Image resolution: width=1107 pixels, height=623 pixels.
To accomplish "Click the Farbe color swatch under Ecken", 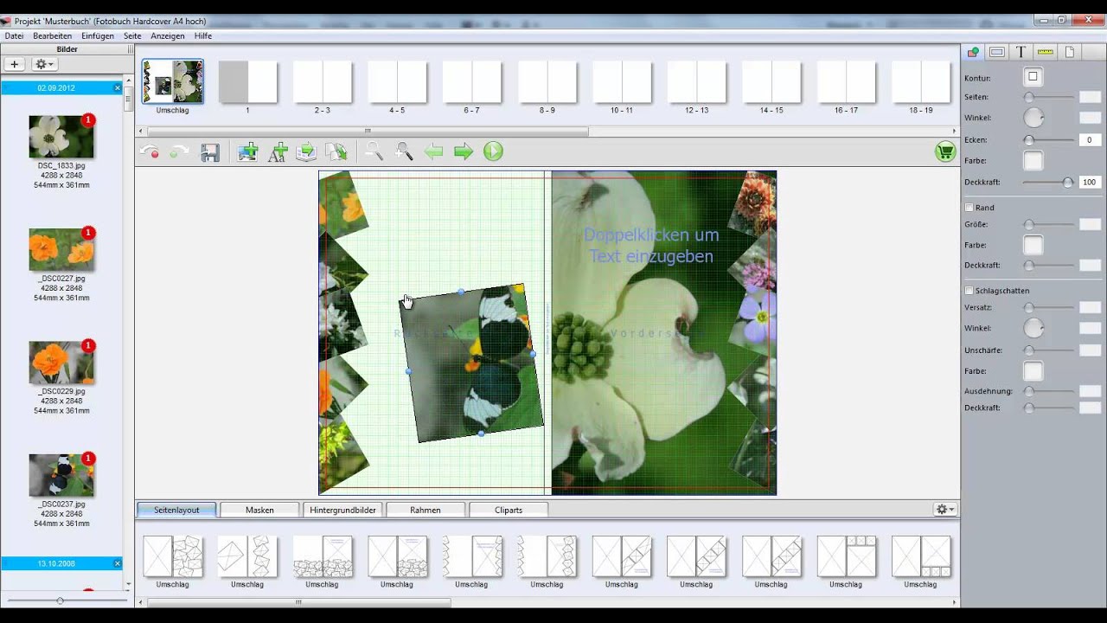I will [1033, 160].
